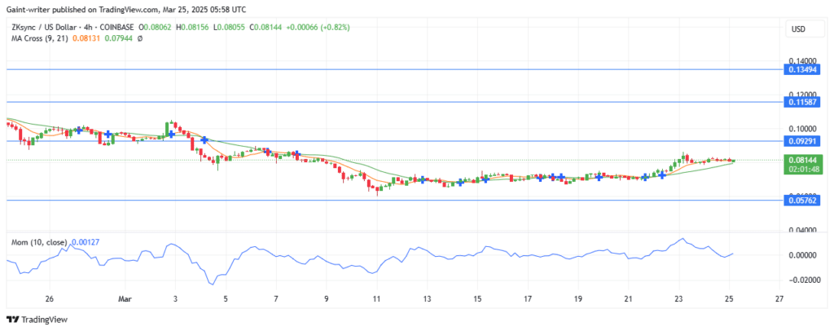
Task: Click the 'Mar' date label on time axis
Action: coord(125,299)
